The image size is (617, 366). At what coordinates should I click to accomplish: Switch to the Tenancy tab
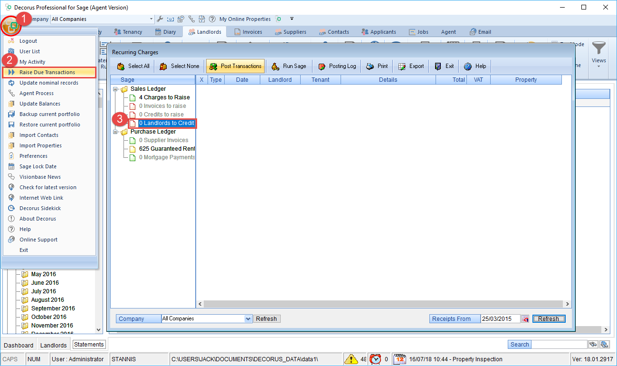(x=128, y=32)
